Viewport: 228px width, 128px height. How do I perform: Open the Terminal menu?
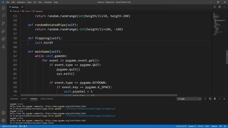(48, 2)
